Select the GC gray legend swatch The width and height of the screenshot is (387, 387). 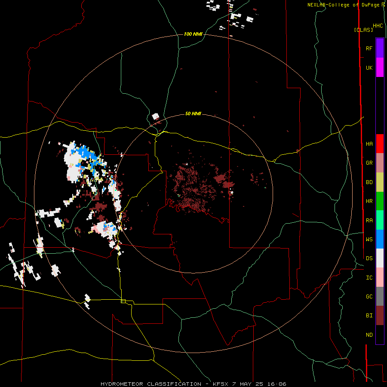click(x=380, y=296)
